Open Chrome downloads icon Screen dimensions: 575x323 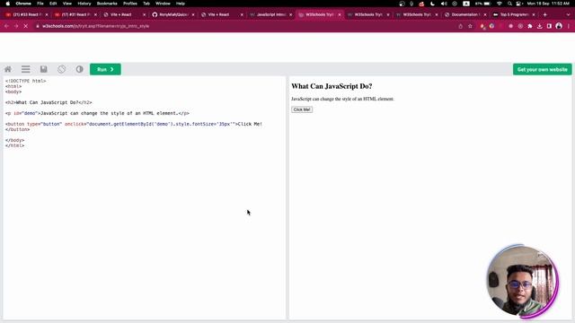[x=539, y=26]
